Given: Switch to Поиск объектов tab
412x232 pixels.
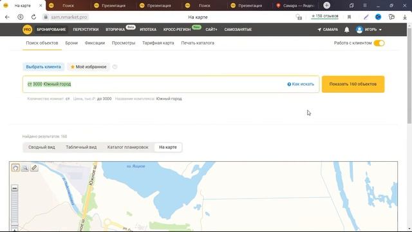Looking at the screenshot, I should coord(42,43).
